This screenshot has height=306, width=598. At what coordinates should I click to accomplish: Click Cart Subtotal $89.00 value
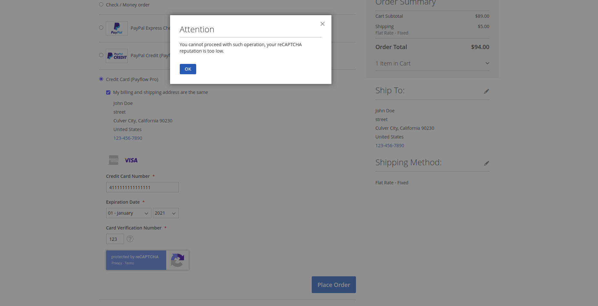pyautogui.click(x=482, y=16)
